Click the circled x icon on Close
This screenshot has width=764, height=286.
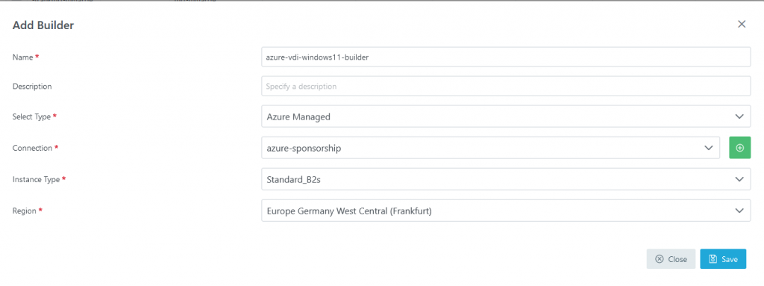pyautogui.click(x=660, y=259)
